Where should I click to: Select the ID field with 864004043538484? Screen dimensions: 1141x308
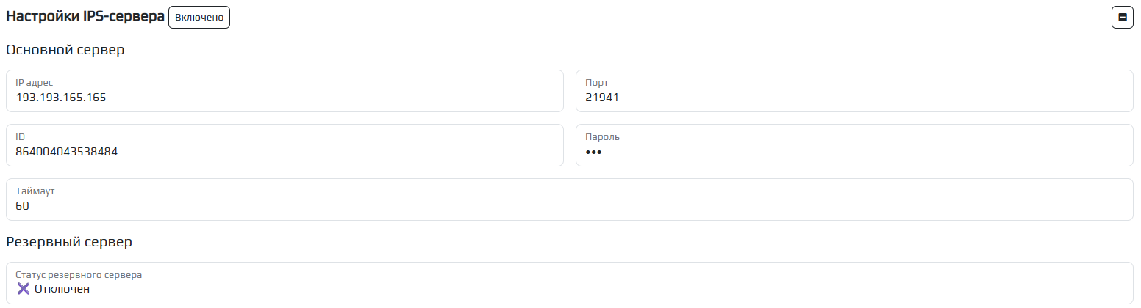click(285, 145)
